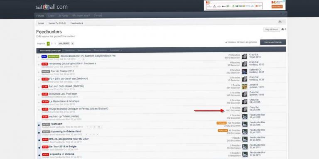319x159 pixels.
Task: Click the followers person icon near Volg dit forum
Action: coord(283,29)
